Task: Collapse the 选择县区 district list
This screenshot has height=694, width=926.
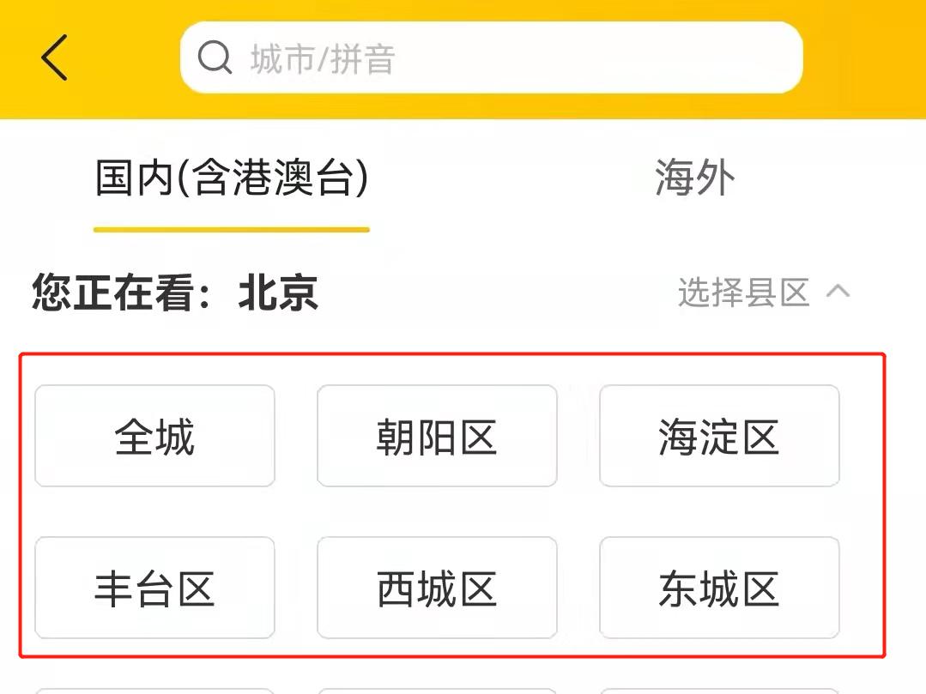Action: coord(764,292)
